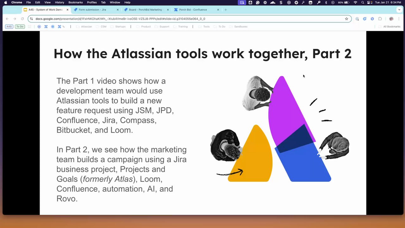Open the Cloudflare cloud menu bar icon
This screenshot has width=405, height=228.
point(273,3)
